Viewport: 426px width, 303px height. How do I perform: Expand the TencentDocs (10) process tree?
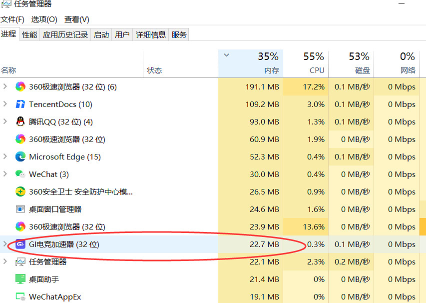coord(5,104)
